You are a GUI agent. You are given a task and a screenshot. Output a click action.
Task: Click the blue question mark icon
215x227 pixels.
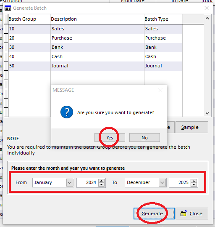coord(67,112)
